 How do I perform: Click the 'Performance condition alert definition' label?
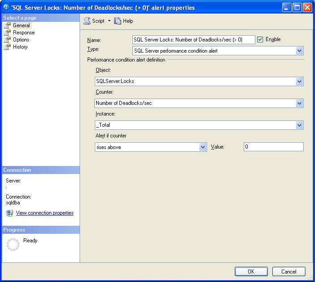coord(126,60)
